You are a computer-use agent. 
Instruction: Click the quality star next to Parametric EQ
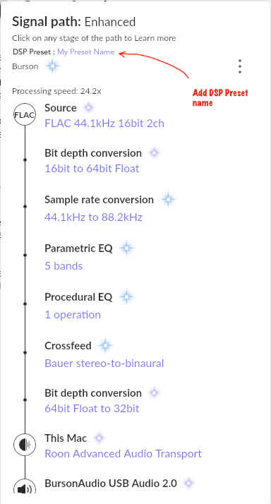coord(126,248)
